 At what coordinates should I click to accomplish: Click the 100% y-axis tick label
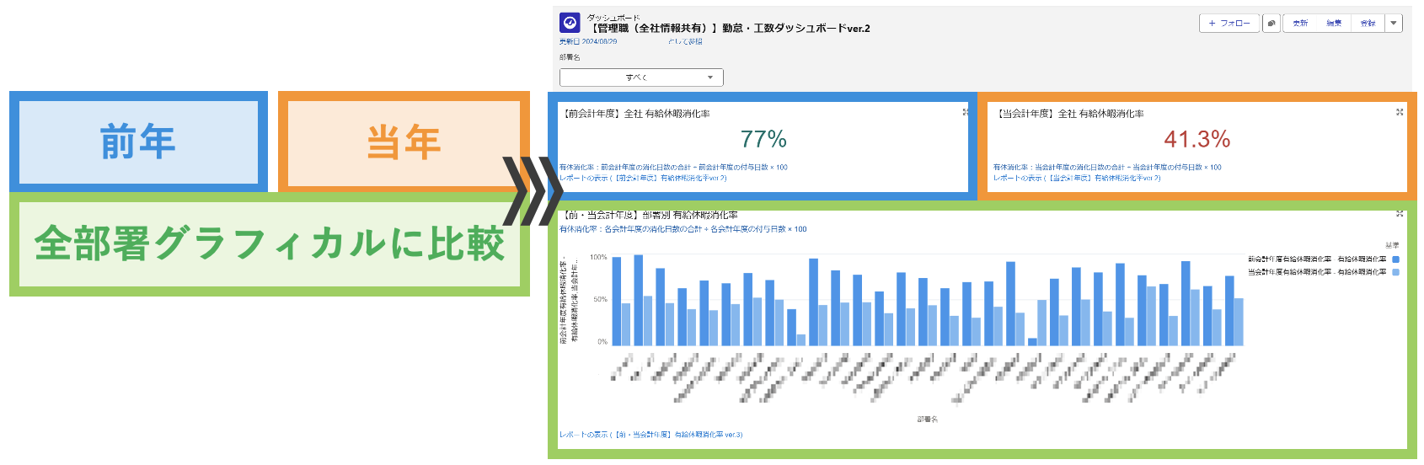(598, 257)
